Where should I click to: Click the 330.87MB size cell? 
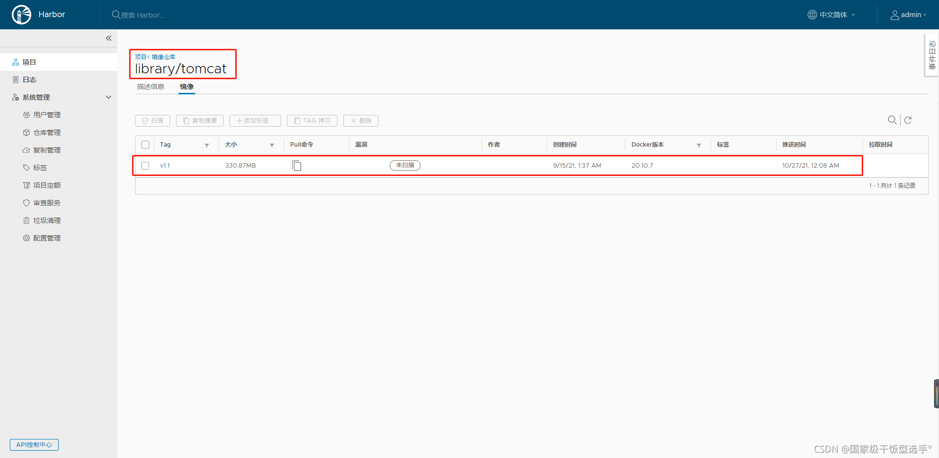(x=241, y=166)
